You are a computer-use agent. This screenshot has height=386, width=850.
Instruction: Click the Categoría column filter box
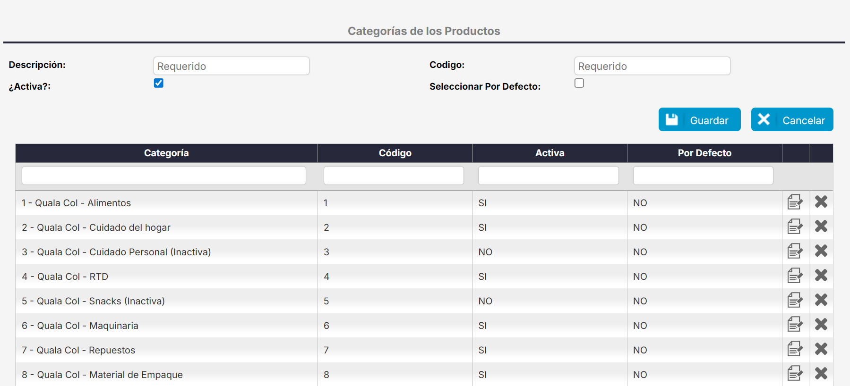pos(164,176)
